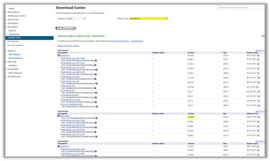This screenshot has height=161, width=270.
Task: Expand the Secure VirtualMeeting MAC row arrow
Action: click(61, 104)
